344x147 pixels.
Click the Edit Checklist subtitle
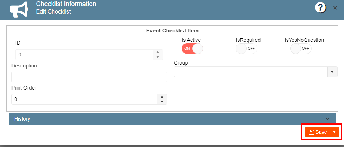click(x=53, y=11)
